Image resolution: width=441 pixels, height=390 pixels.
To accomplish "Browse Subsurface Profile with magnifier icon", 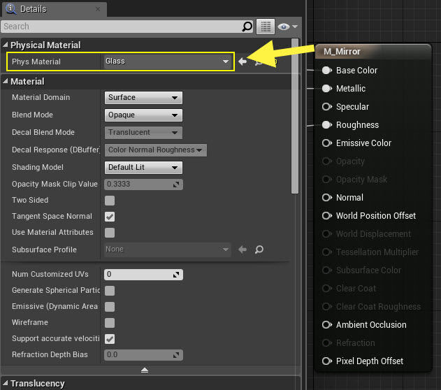I will (x=259, y=250).
